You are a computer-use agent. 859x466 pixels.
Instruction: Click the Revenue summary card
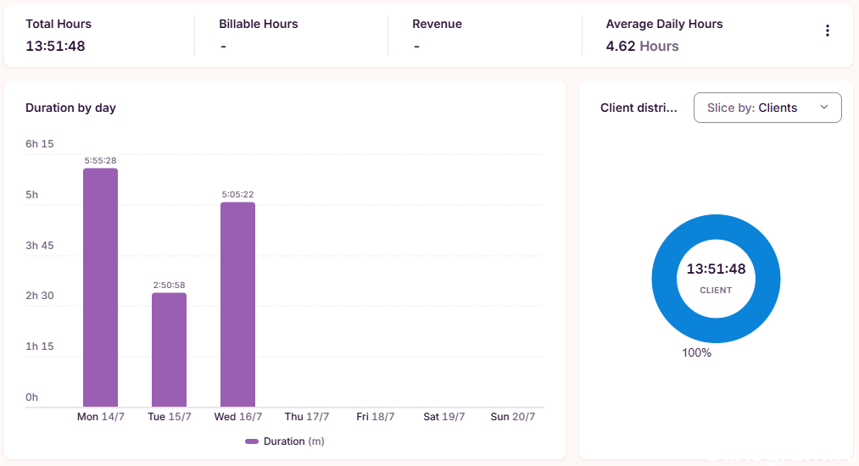(485, 35)
